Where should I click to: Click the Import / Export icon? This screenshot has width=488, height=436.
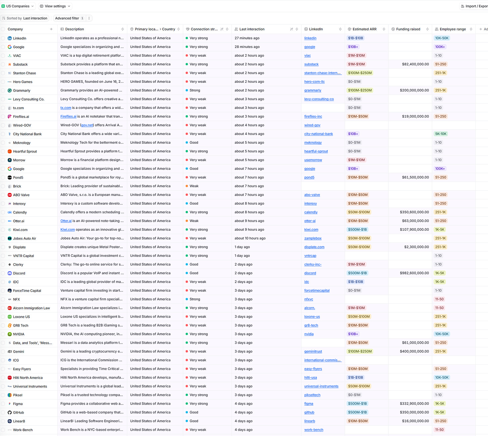point(463,6)
